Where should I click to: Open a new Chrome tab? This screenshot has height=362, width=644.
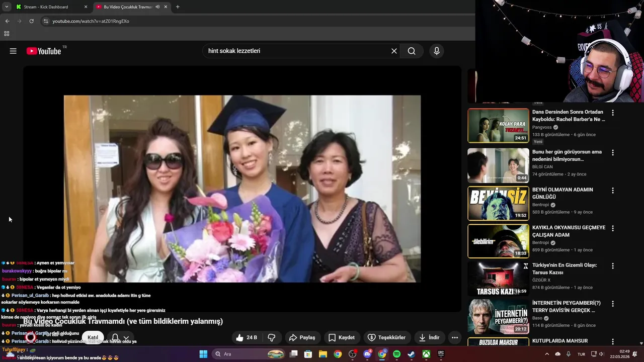tap(178, 7)
